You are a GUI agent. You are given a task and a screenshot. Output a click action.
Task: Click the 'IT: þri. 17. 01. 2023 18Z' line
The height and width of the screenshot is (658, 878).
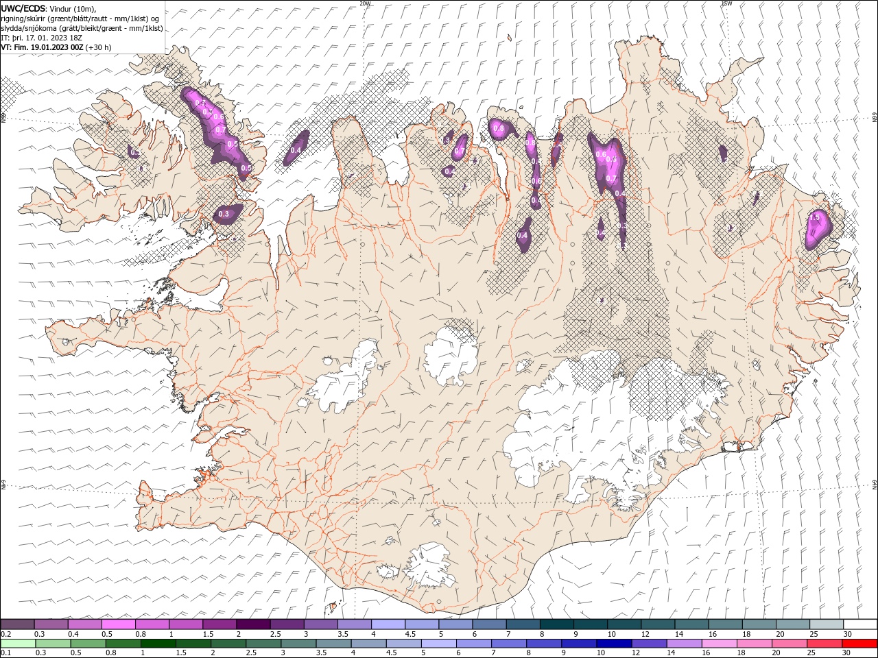tap(41, 38)
